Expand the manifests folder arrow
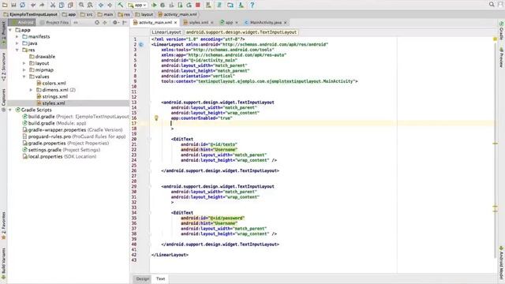 [x=17, y=37]
